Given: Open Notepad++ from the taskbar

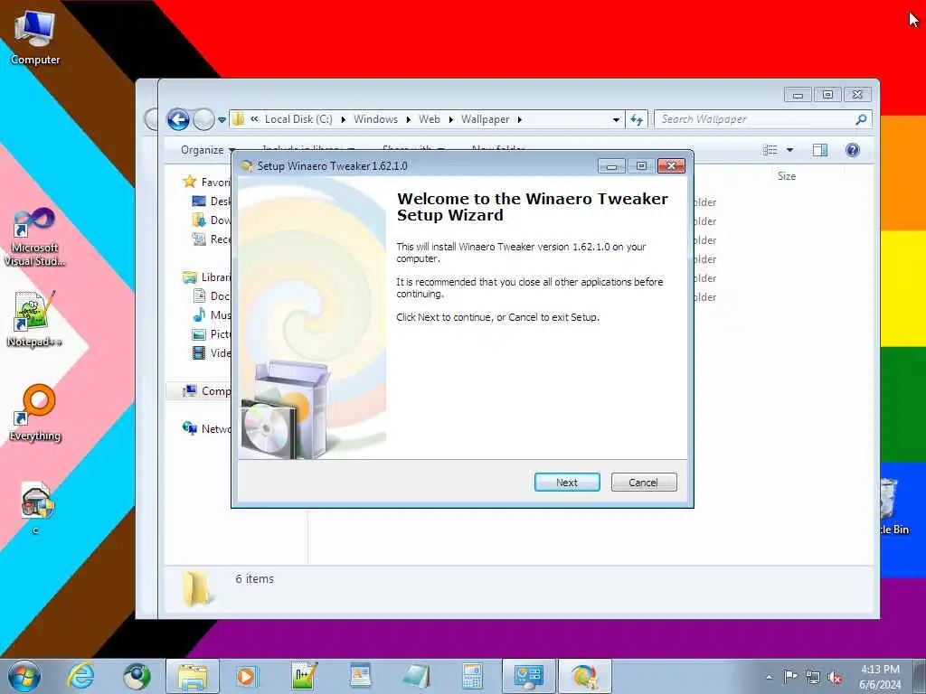Looking at the screenshot, I should (304, 676).
